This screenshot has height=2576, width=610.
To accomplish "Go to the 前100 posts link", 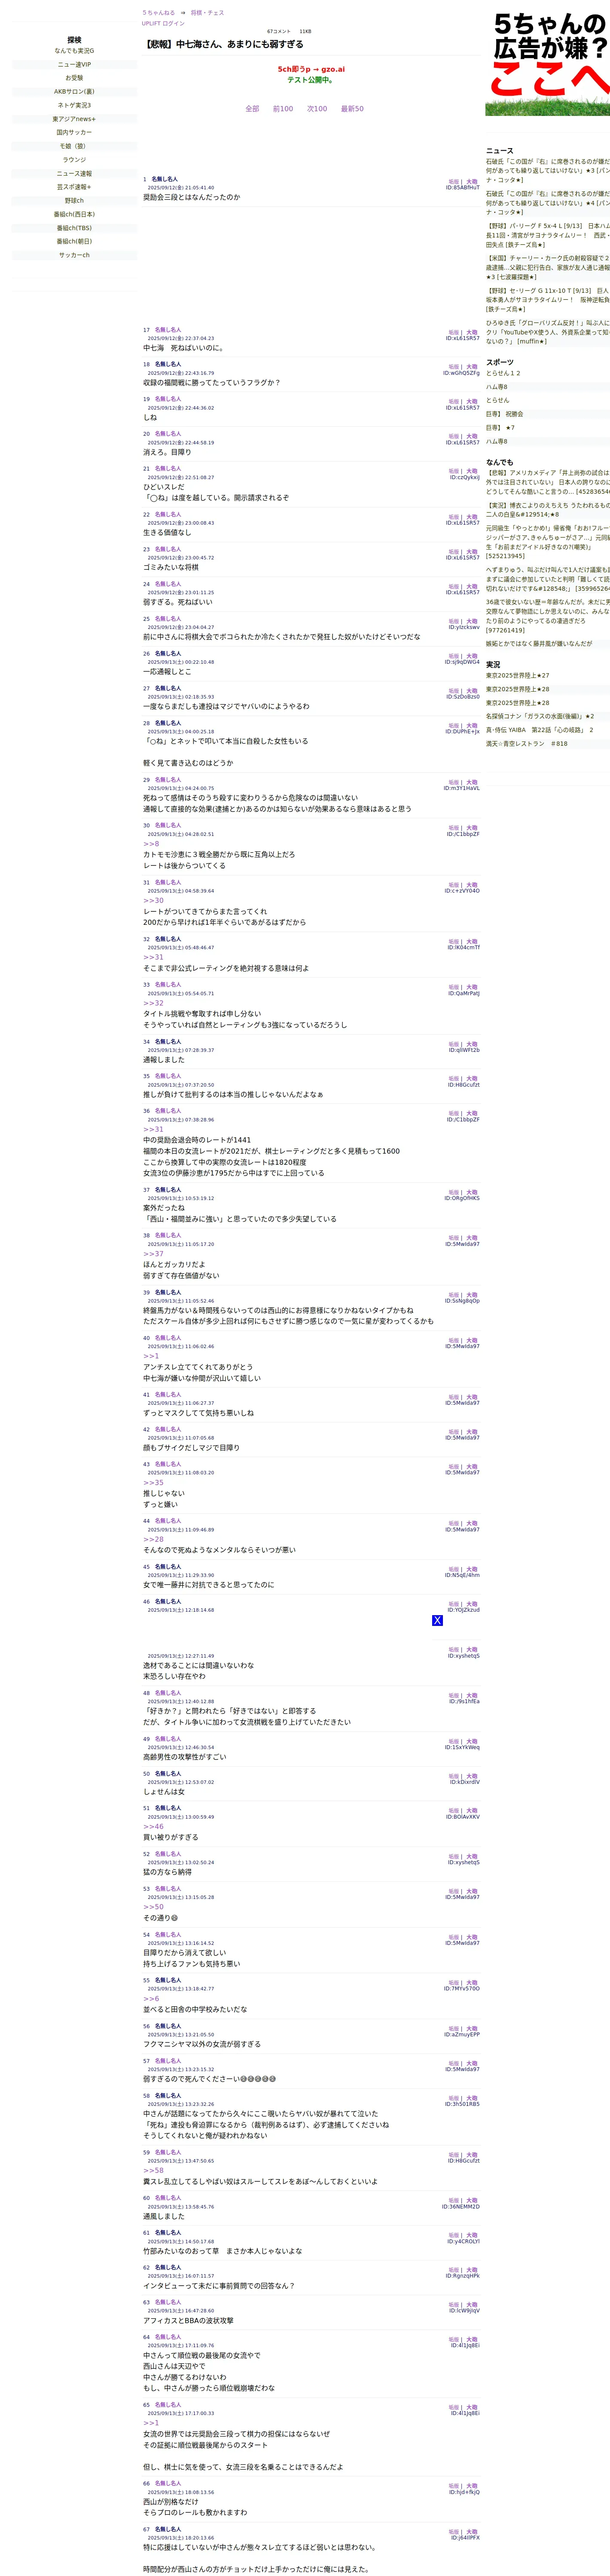I will (283, 109).
